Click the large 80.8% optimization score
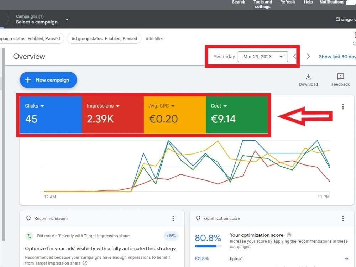Viewport: 356px width, 267px height. coord(208,238)
